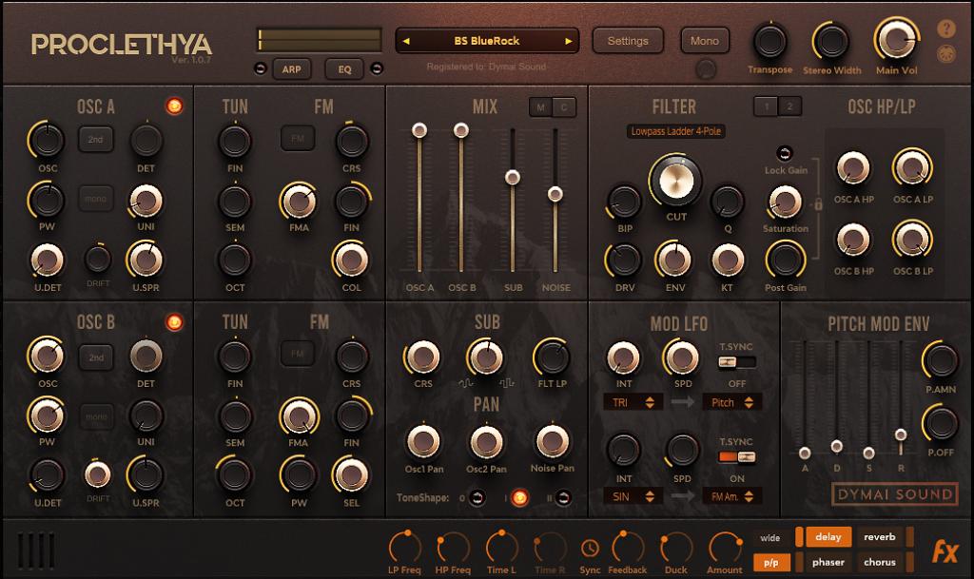Click the padlock icon beside Saturation
Viewport: 974px width, 579px height.
click(x=818, y=204)
